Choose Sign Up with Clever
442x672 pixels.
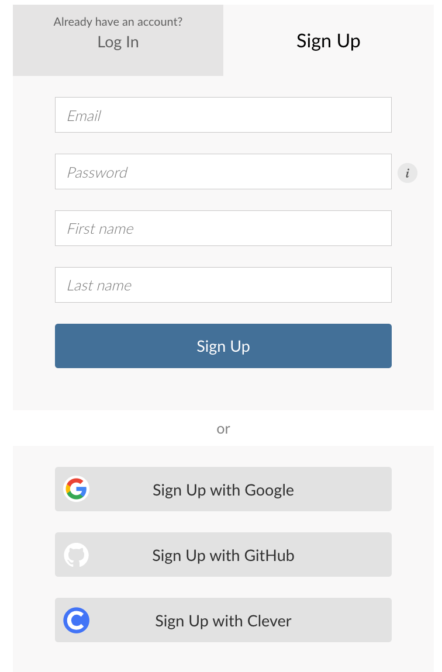coord(223,620)
